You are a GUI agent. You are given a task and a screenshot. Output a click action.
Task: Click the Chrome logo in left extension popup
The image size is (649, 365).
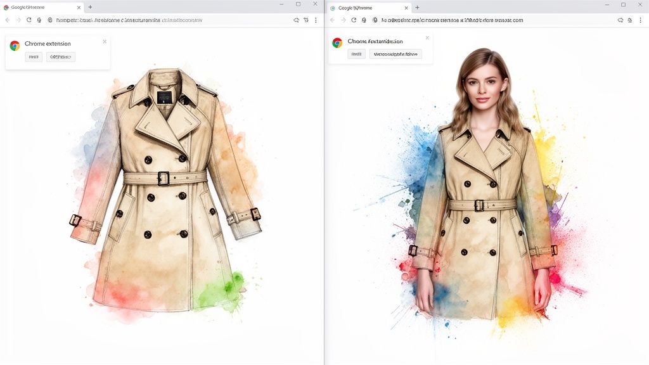tap(15, 46)
